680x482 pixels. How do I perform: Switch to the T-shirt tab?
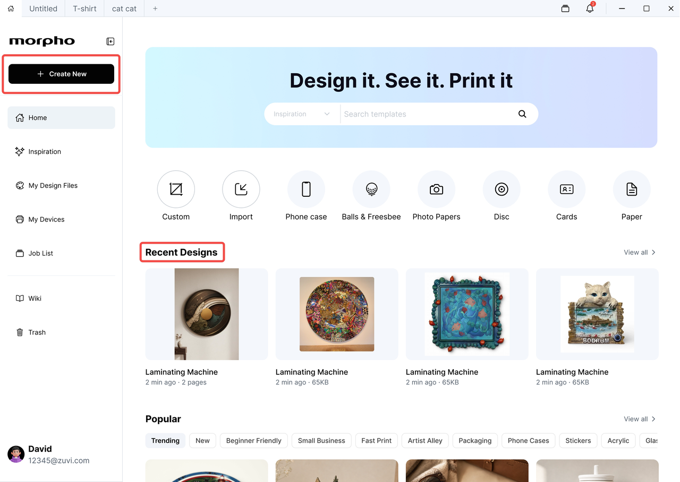click(x=85, y=8)
